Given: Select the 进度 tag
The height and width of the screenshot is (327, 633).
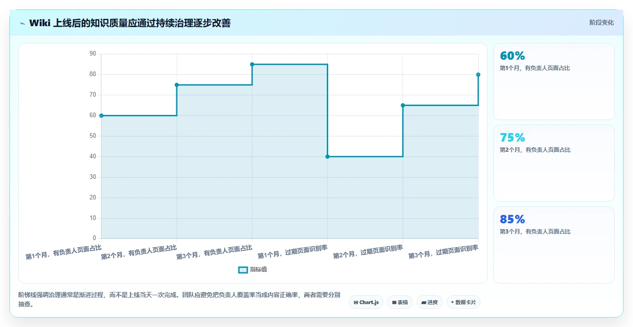Looking at the screenshot, I should pos(430,302).
